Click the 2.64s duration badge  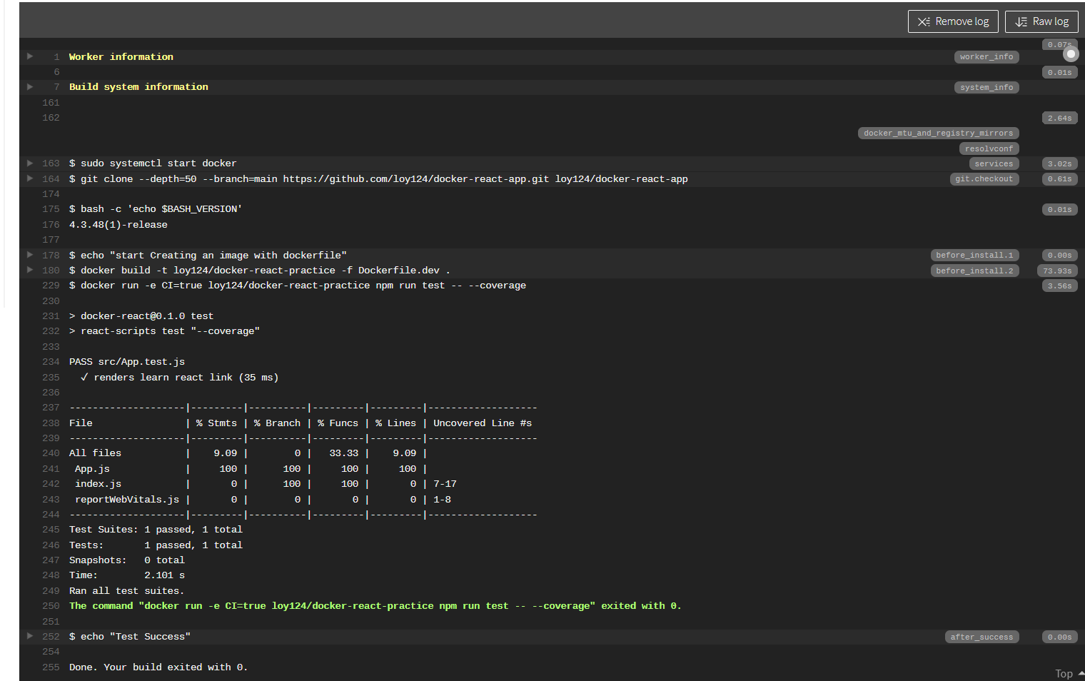pyautogui.click(x=1059, y=118)
